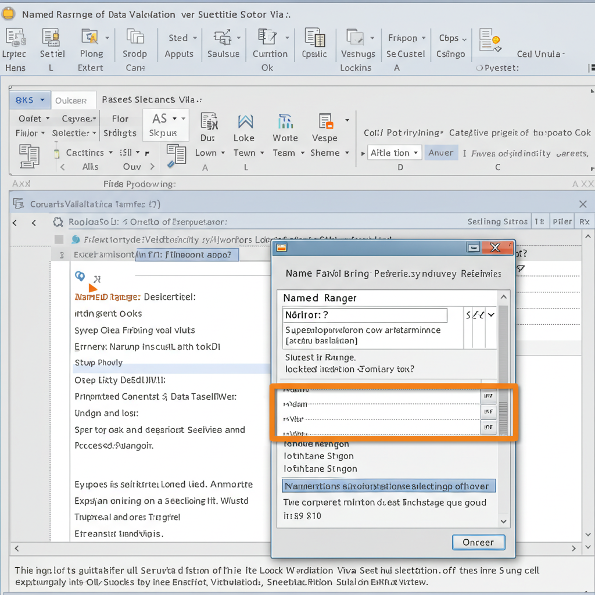The height and width of the screenshot is (595, 595).
Task: Click the Srodp Cane ribbon icon
Action: pos(135,37)
